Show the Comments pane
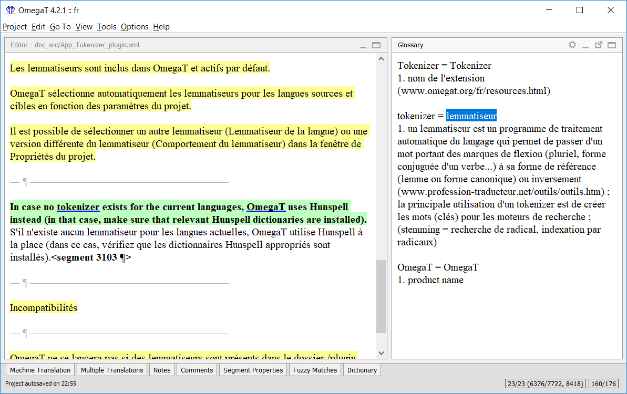 coord(197,370)
